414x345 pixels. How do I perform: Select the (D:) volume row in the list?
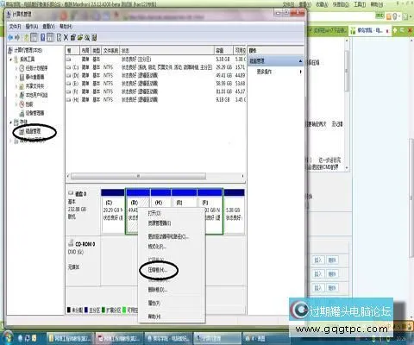(155, 75)
